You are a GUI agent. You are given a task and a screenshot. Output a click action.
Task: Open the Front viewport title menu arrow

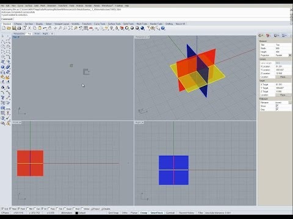[20, 122]
